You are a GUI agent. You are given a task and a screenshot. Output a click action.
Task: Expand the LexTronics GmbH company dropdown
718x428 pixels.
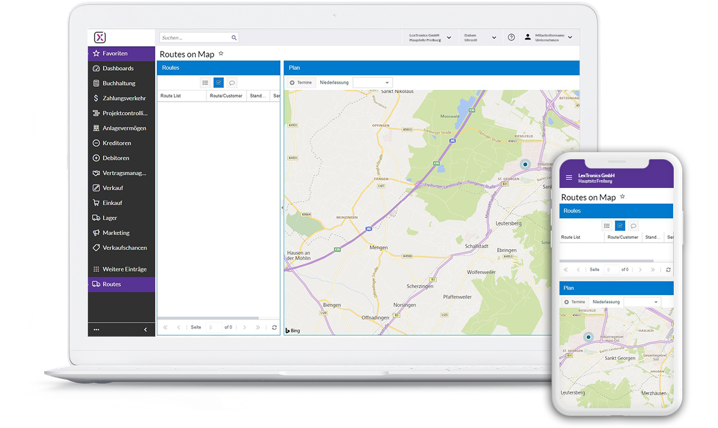[x=449, y=38]
